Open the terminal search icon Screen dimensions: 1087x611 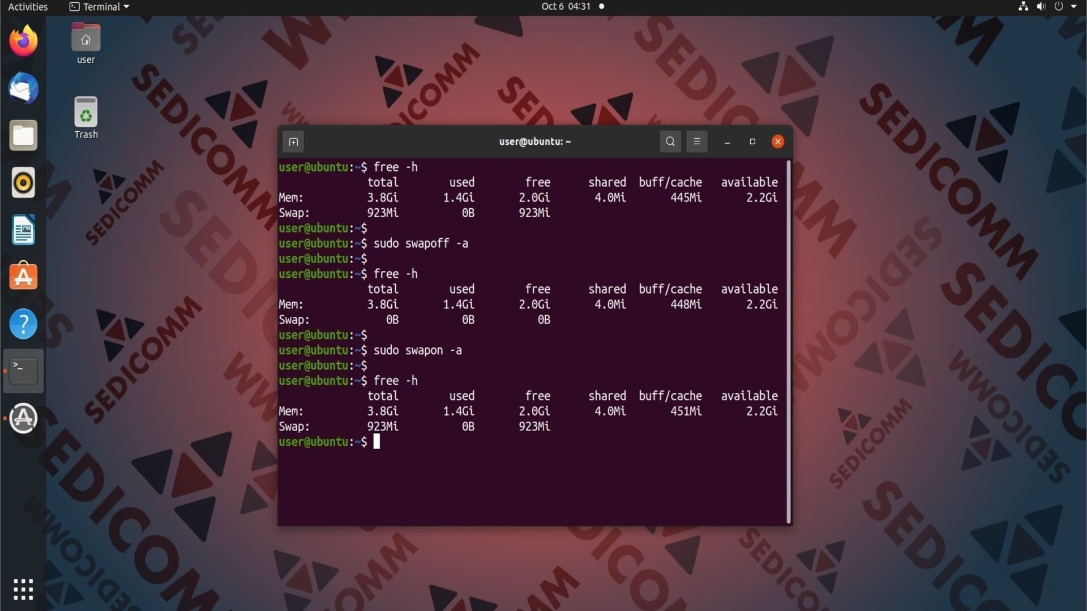coord(670,141)
